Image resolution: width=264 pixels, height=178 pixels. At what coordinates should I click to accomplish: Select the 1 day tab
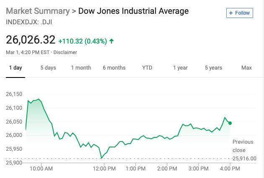tap(16, 68)
